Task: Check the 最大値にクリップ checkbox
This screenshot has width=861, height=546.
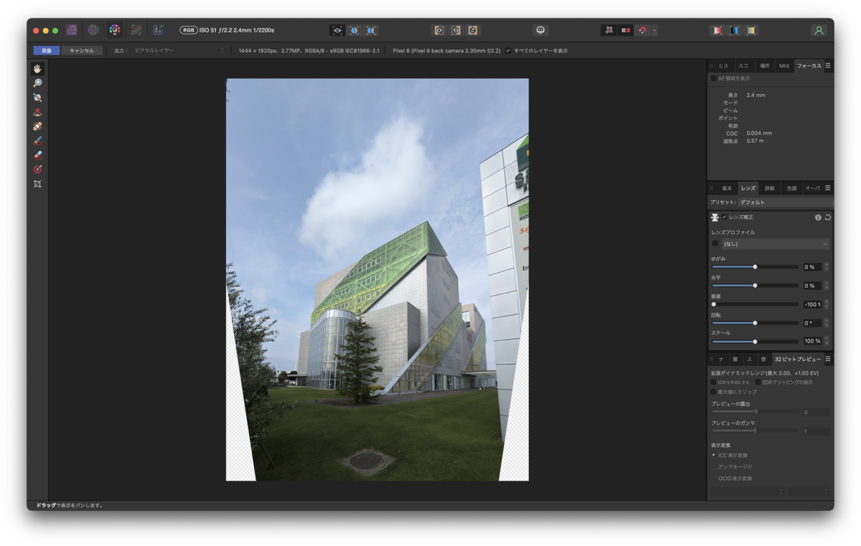Action: click(713, 392)
